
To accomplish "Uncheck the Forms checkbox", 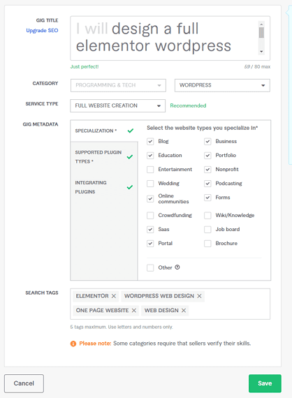I will pyautogui.click(x=207, y=197).
